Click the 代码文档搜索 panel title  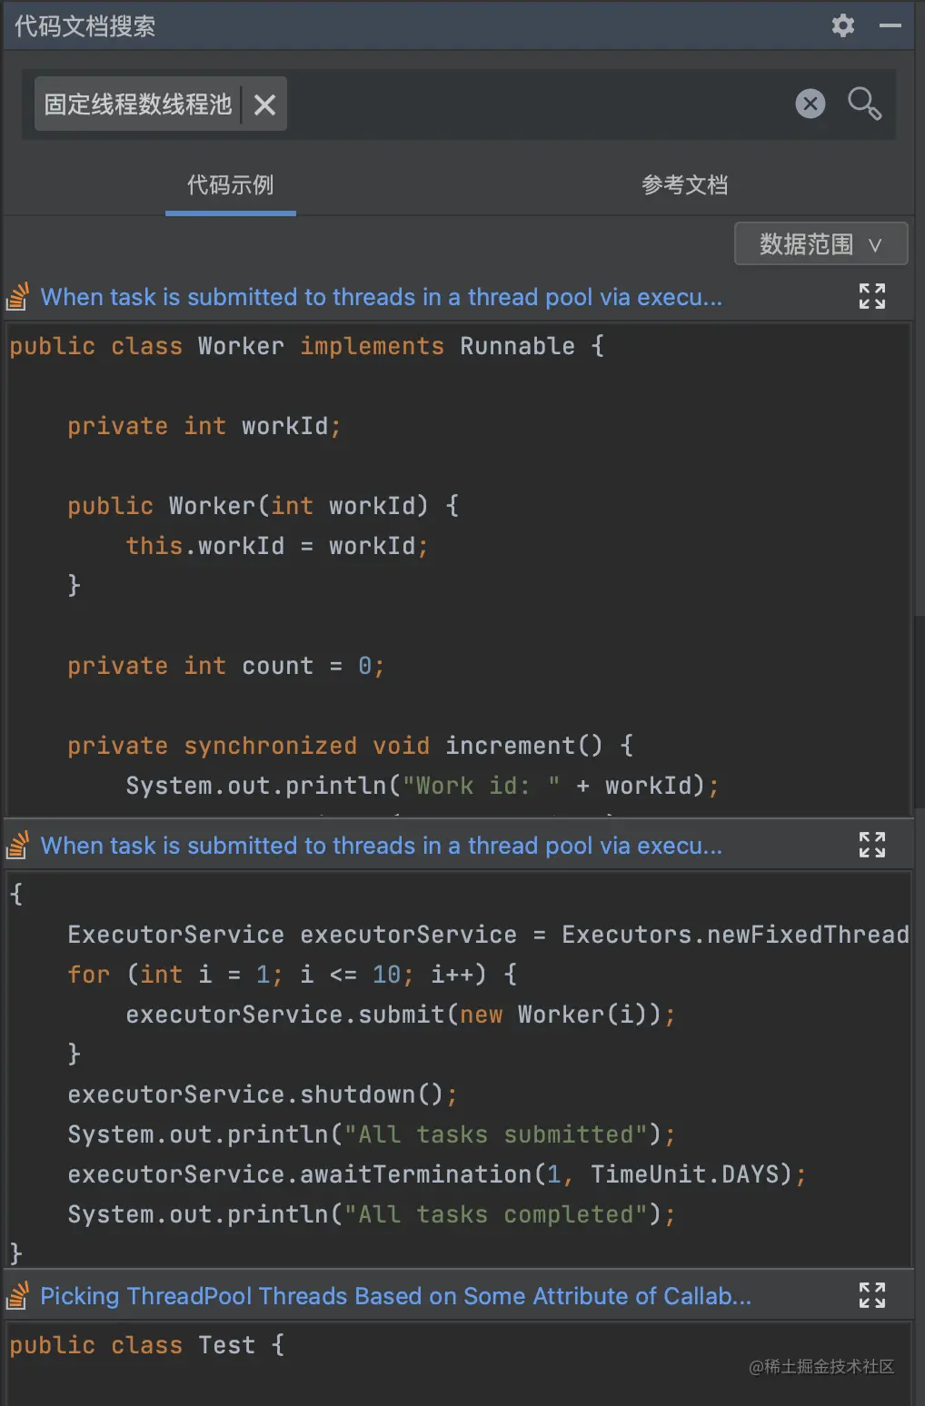click(x=85, y=26)
